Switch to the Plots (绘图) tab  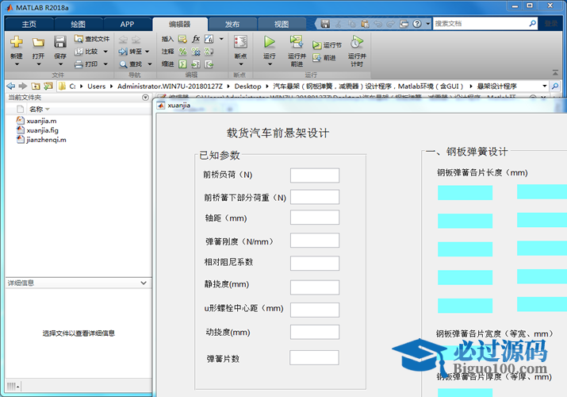click(78, 24)
